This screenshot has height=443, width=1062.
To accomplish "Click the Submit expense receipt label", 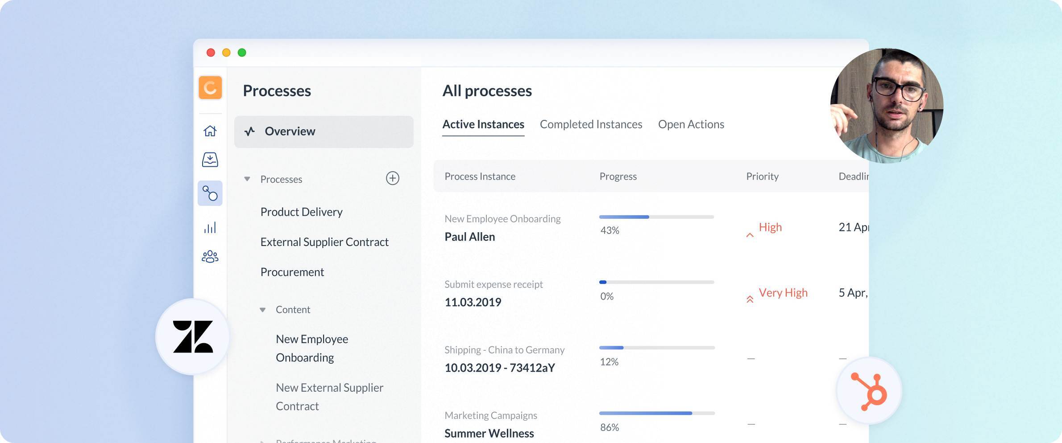I will (494, 284).
